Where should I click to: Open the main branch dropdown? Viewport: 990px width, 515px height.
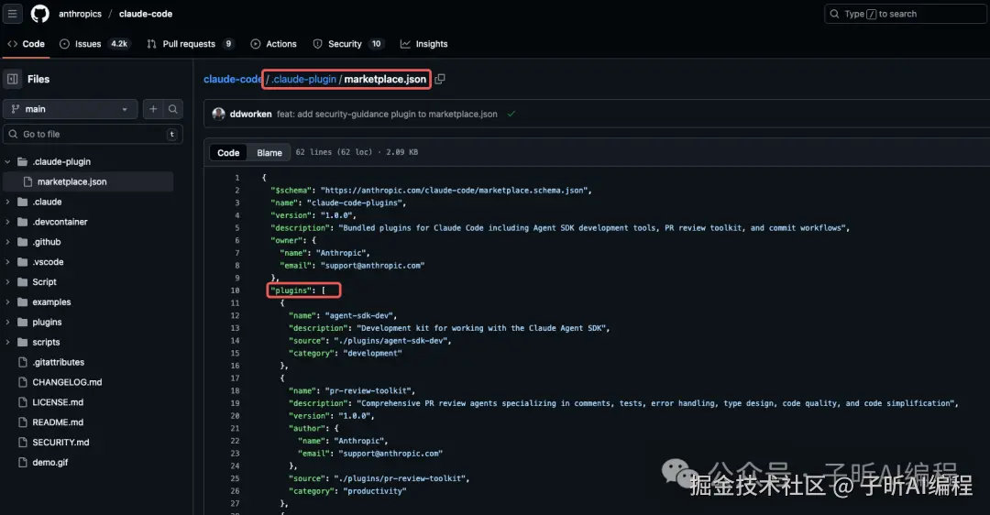69,109
